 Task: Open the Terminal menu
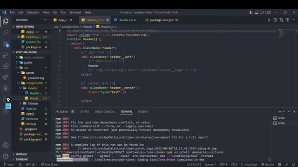75,13
